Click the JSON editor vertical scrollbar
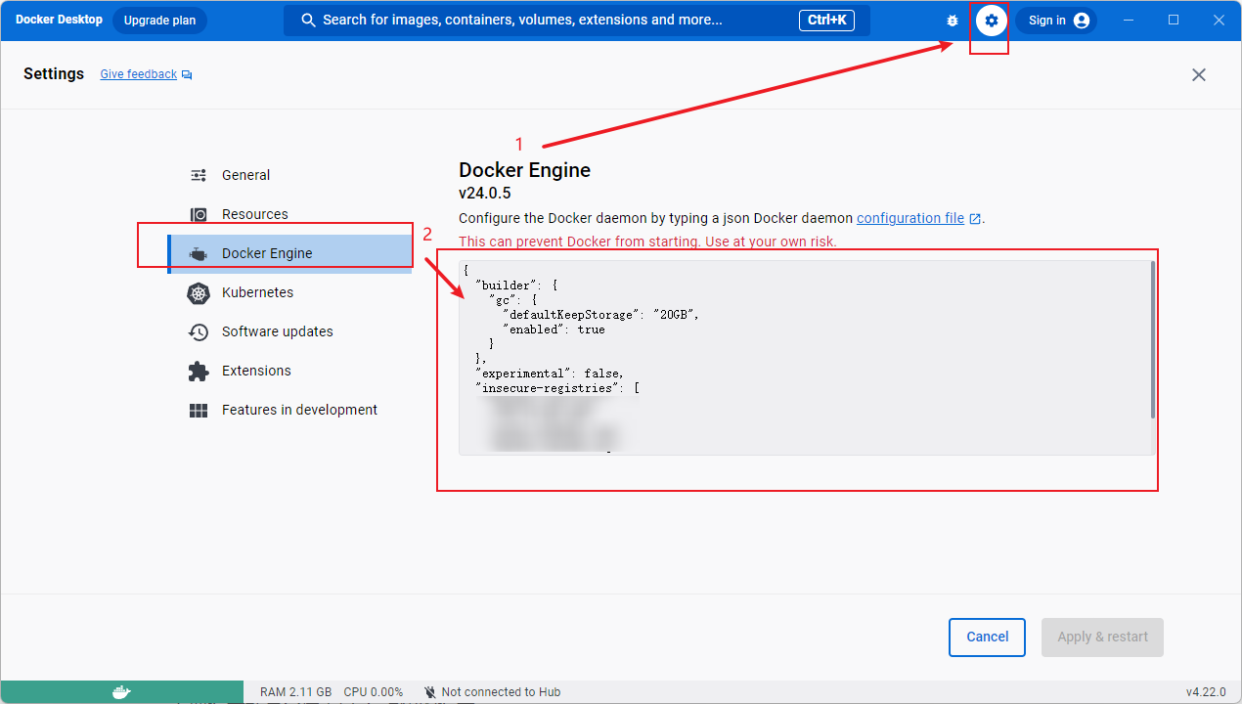1242x704 pixels. point(1153,339)
